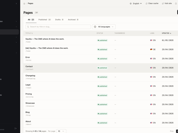
Task: Switch to the Drafts tab
Action: coord(59,20)
